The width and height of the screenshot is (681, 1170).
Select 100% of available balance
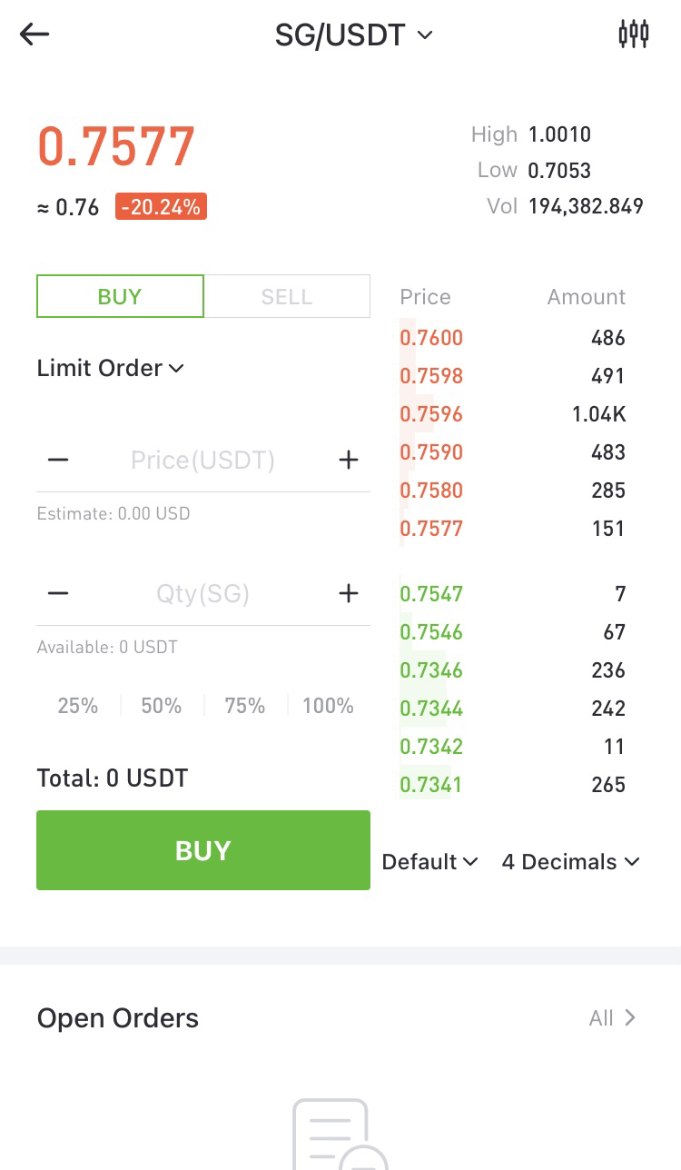[x=328, y=706]
